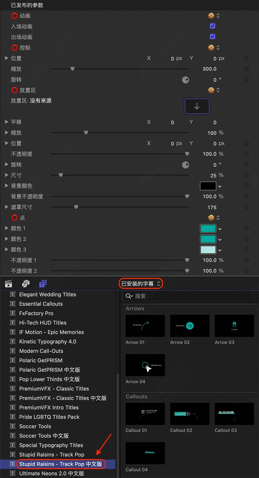Open the 颜色 3 swatch dropdown arrow

[220, 250]
